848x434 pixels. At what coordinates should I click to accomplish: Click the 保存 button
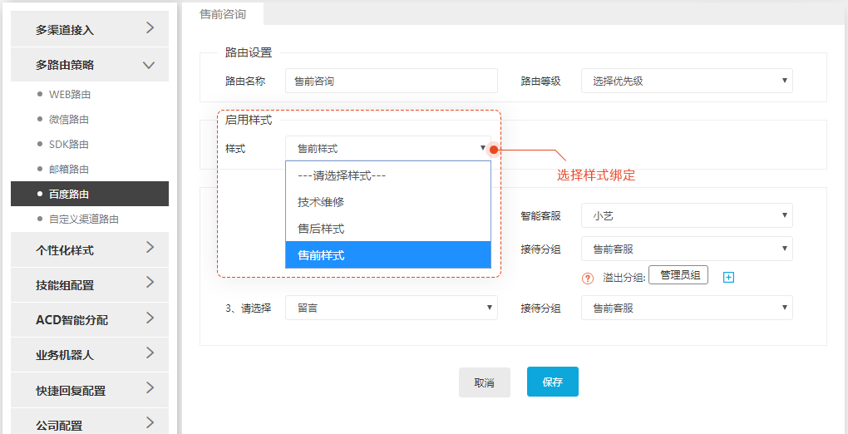coord(553,382)
